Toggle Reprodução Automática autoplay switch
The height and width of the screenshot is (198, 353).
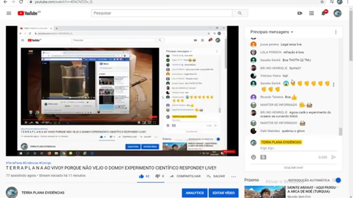pyautogui.click(x=336, y=180)
